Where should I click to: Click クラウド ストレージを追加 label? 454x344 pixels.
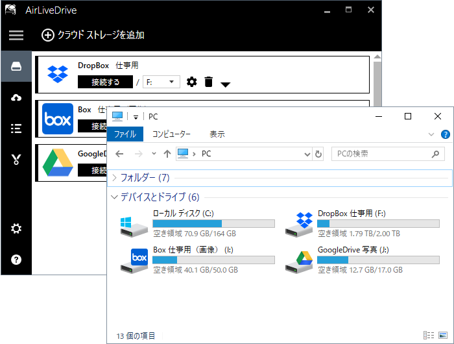pos(101,35)
